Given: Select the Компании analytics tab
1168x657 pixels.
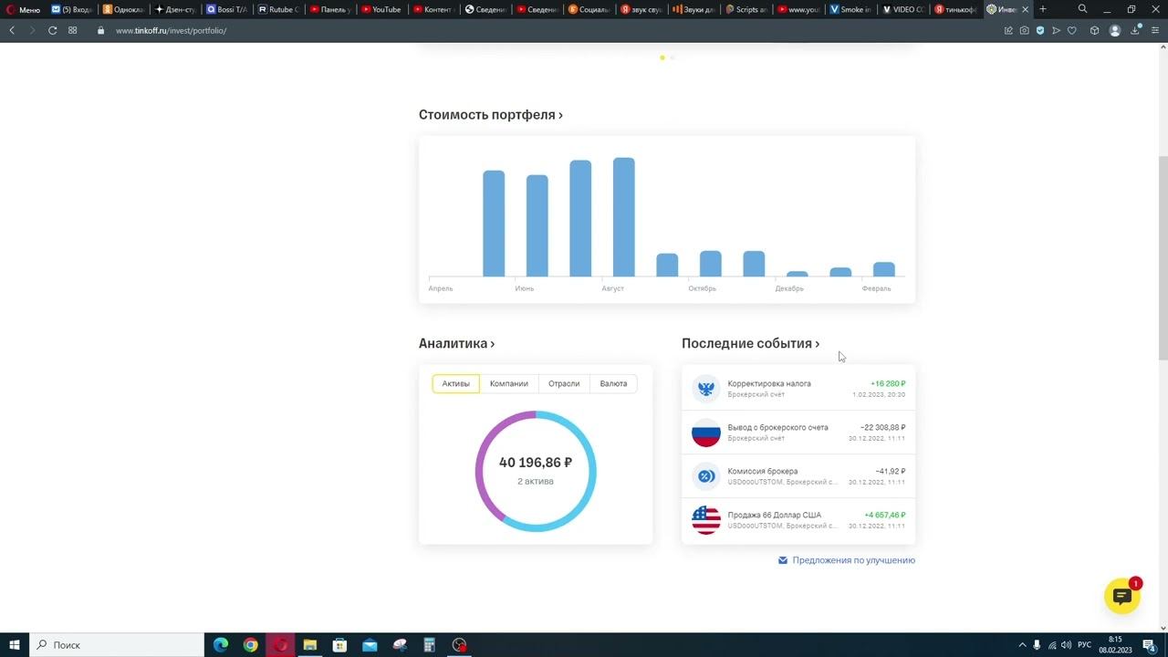Looking at the screenshot, I should pos(508,383).
